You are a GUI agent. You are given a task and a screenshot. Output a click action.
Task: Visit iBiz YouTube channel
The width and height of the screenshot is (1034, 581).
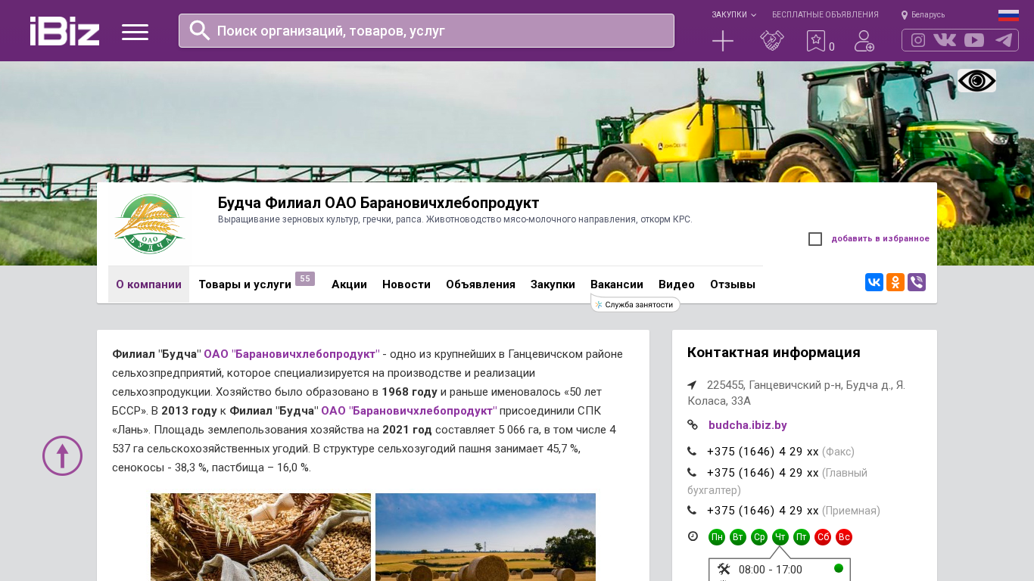974,40
